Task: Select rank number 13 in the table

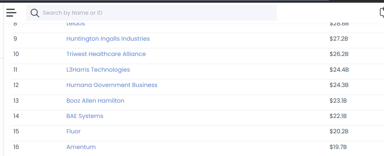Action: click(16, 101)
